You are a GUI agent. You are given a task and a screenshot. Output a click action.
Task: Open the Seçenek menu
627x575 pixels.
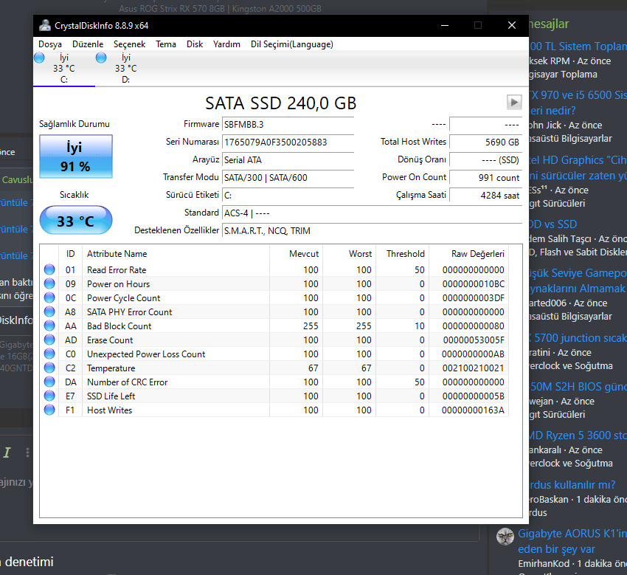[129, 44]
